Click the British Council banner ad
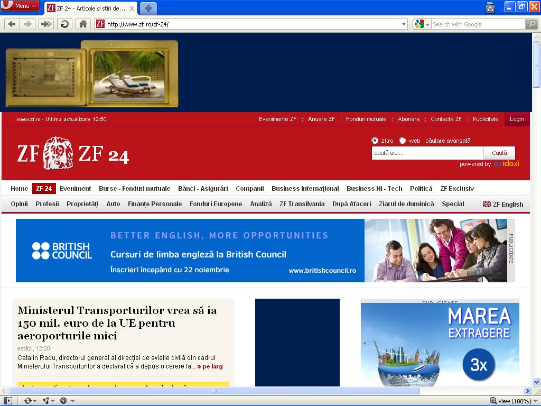Image resolution: width=541 pixels, height=406 pixels. coord(262,251)
